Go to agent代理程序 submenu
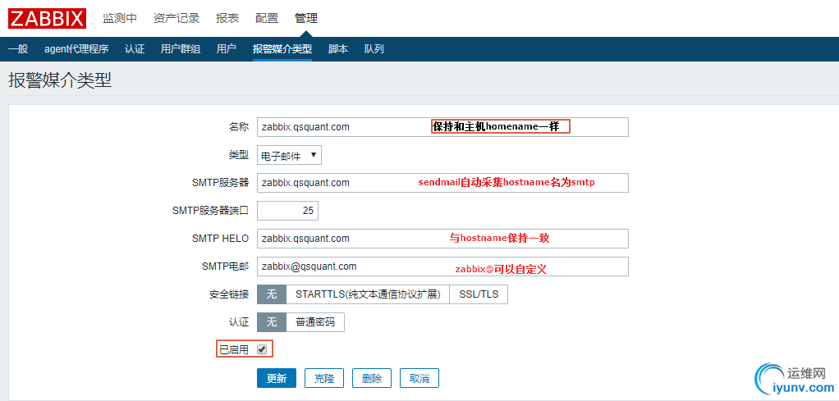 coord(76,49)
